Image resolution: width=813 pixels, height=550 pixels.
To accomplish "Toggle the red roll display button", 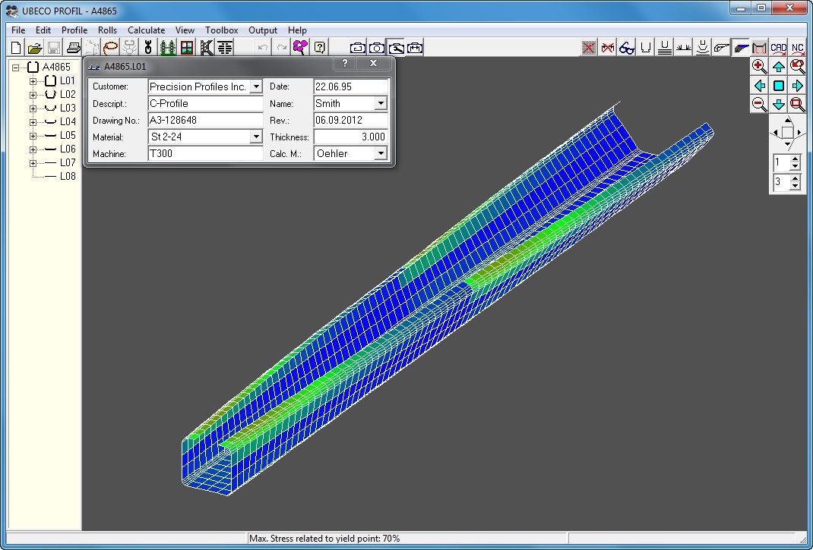I will click(759, 48).
